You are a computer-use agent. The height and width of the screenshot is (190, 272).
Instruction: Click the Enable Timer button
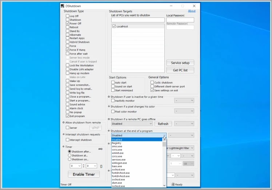84,174
